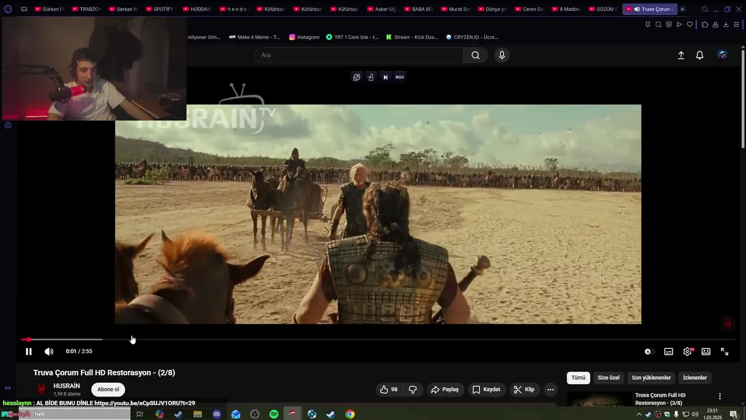Open the browser extensions cube icon

[x=705, y=24]
